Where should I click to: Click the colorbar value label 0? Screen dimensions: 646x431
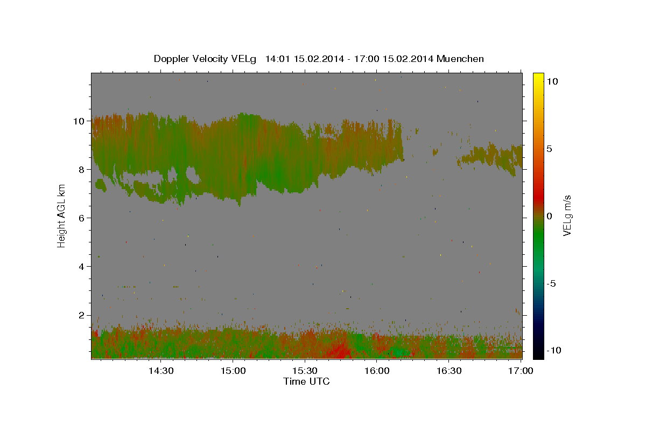click(550, 215)
